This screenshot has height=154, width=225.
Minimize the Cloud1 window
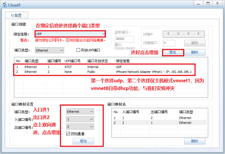[198, 3]
